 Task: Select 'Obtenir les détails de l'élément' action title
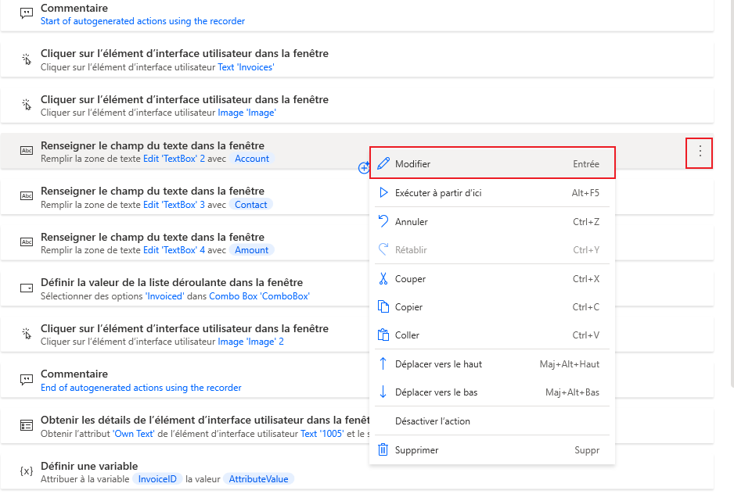[205, 420]
